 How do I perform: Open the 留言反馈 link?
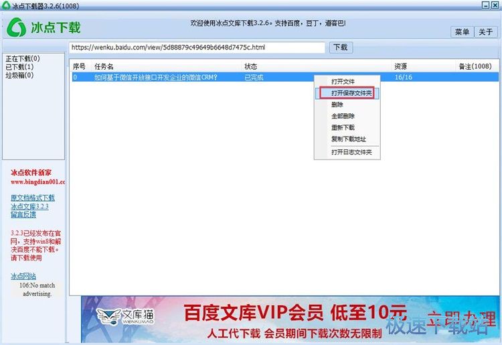coord(23,214)
